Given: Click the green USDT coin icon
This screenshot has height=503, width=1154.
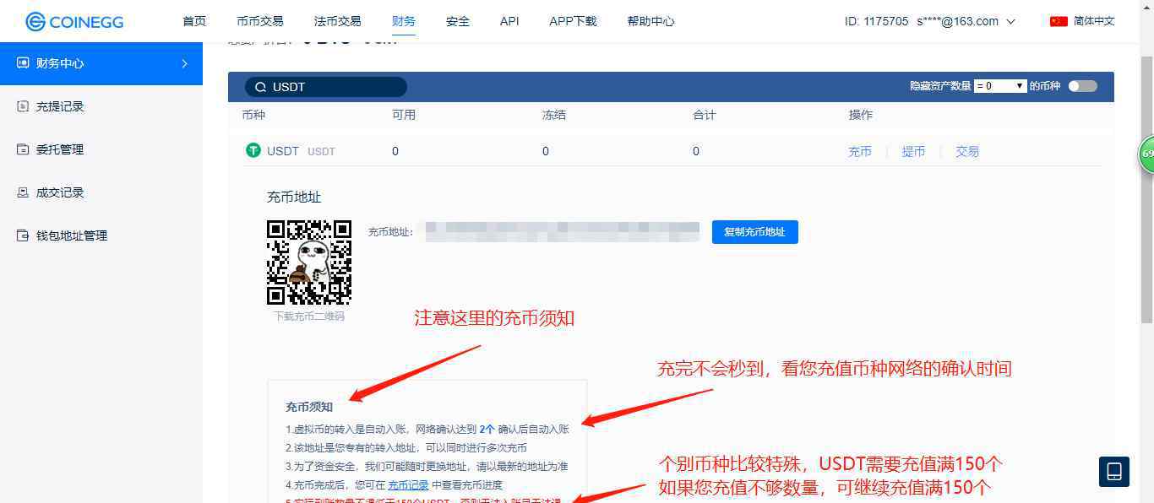Looking at the screenshot, I should tap(253, 150).
